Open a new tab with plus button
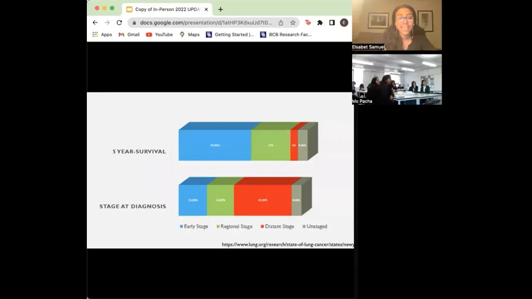The width and height of the screenshot is (532, 299). point(220,9)
